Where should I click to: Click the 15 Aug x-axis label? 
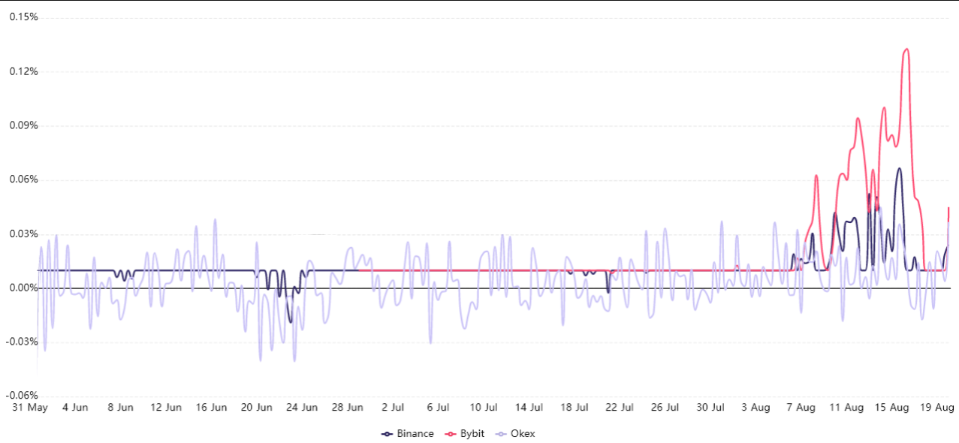point(891,408)
